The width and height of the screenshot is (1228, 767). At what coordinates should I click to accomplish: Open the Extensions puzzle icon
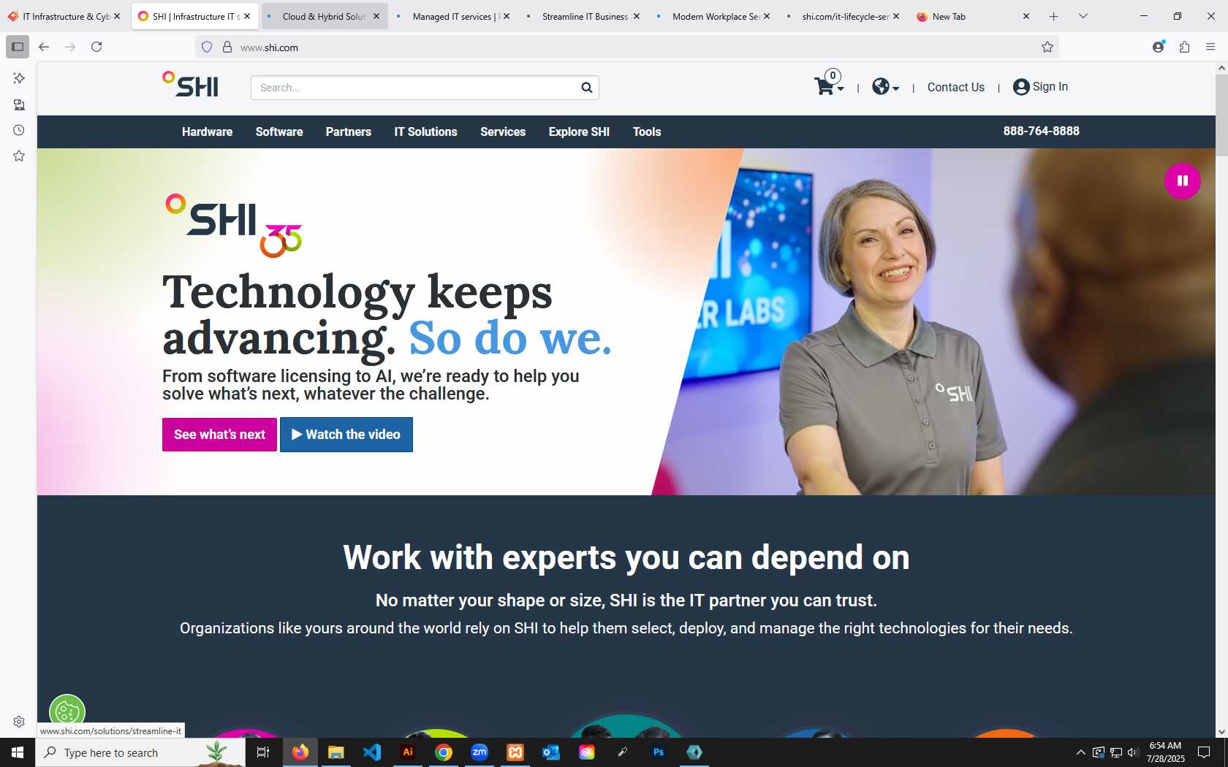click(x=1184, y=47)
